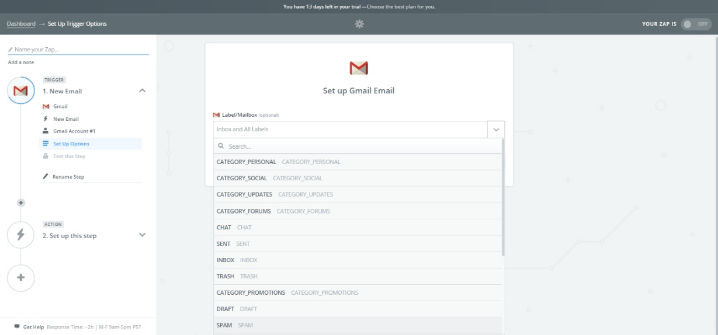Click the magnifier icon in the dropdown search
This screenshot has height=335, width=718.
pyautogui.click(x=221, y=146)
